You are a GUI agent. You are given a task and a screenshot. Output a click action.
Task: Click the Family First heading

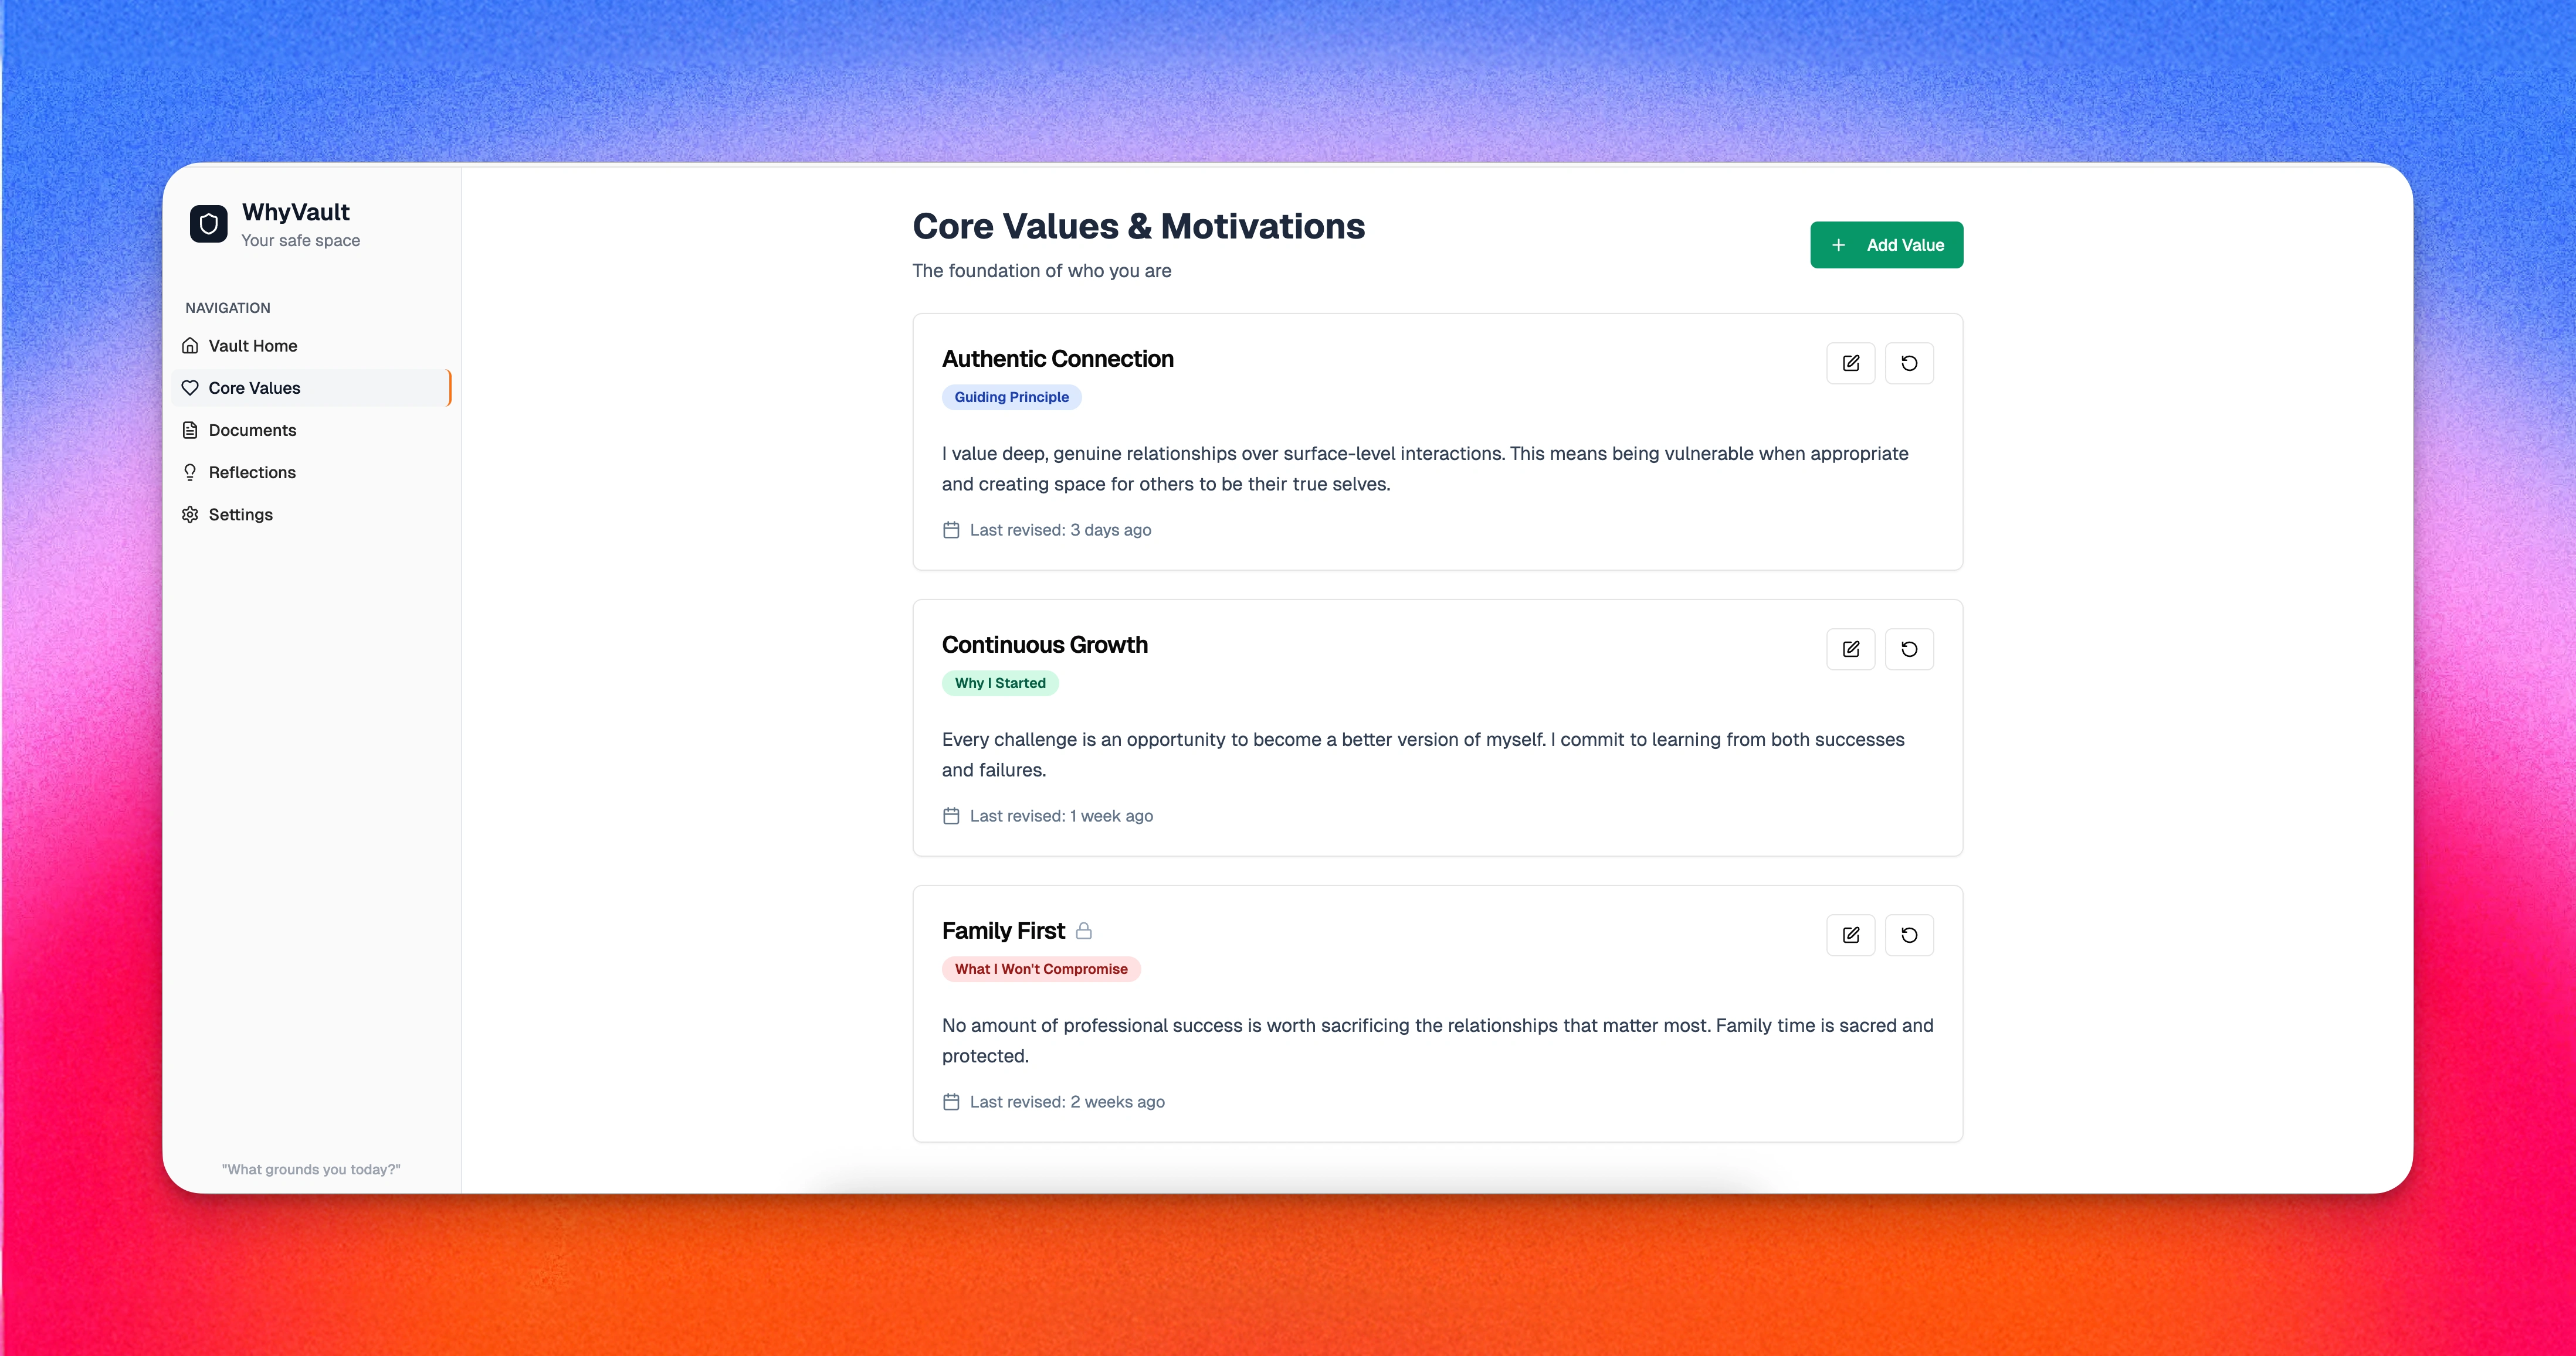[1003, 931]
